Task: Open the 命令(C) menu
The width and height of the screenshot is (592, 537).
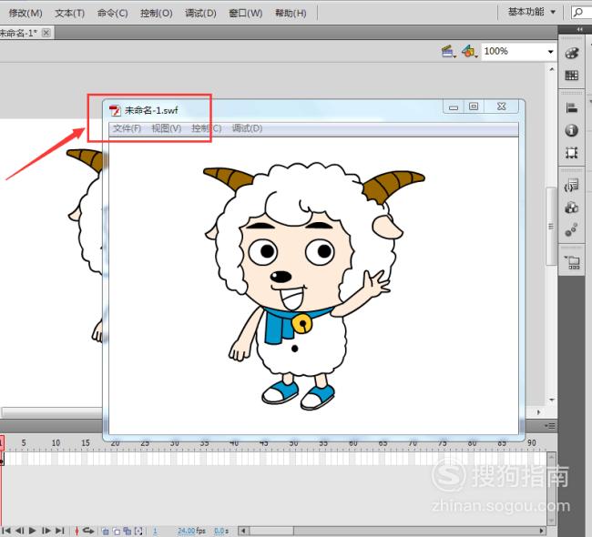Action: point(113,14)
